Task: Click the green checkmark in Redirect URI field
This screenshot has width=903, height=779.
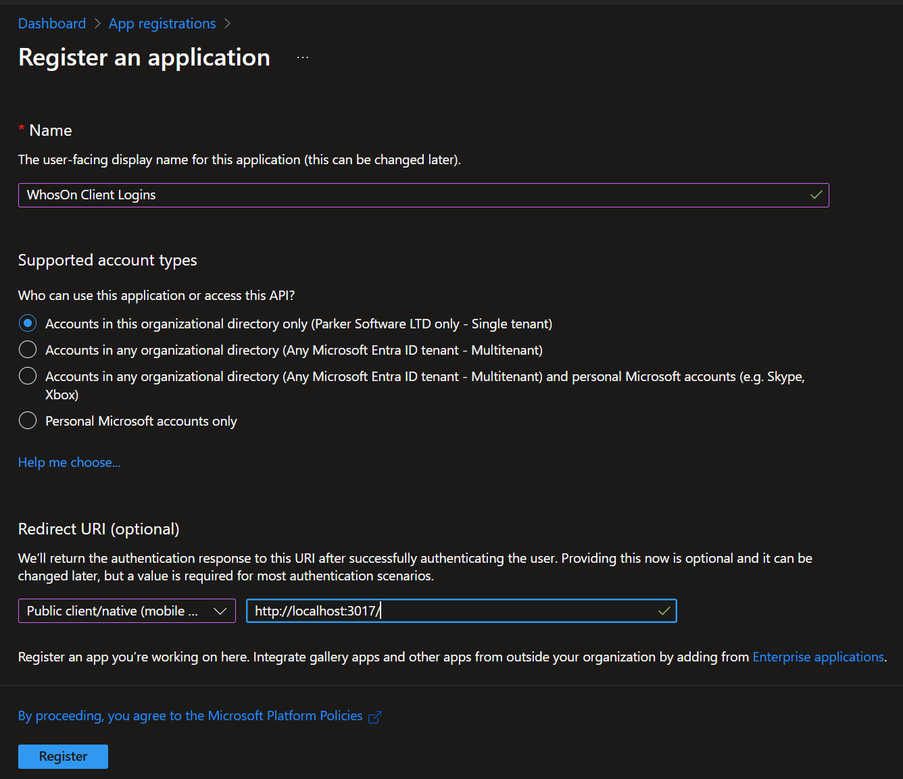Action: (664, 611)
